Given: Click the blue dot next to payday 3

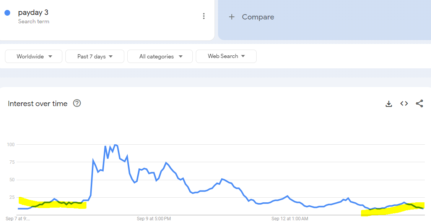Looking at the screenshot, I should pos(7,13).
